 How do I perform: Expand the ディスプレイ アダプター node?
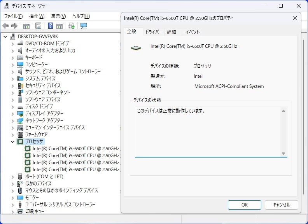click(12, 114)
